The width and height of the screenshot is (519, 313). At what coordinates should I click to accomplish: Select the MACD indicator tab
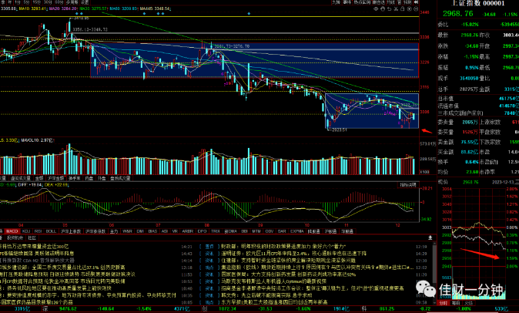[x=12, y=231]
